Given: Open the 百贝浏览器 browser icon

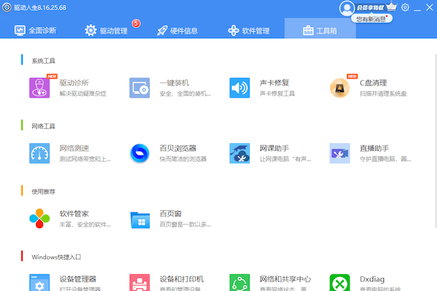Looking at the screenshot, I should click(x=140, y=153).
